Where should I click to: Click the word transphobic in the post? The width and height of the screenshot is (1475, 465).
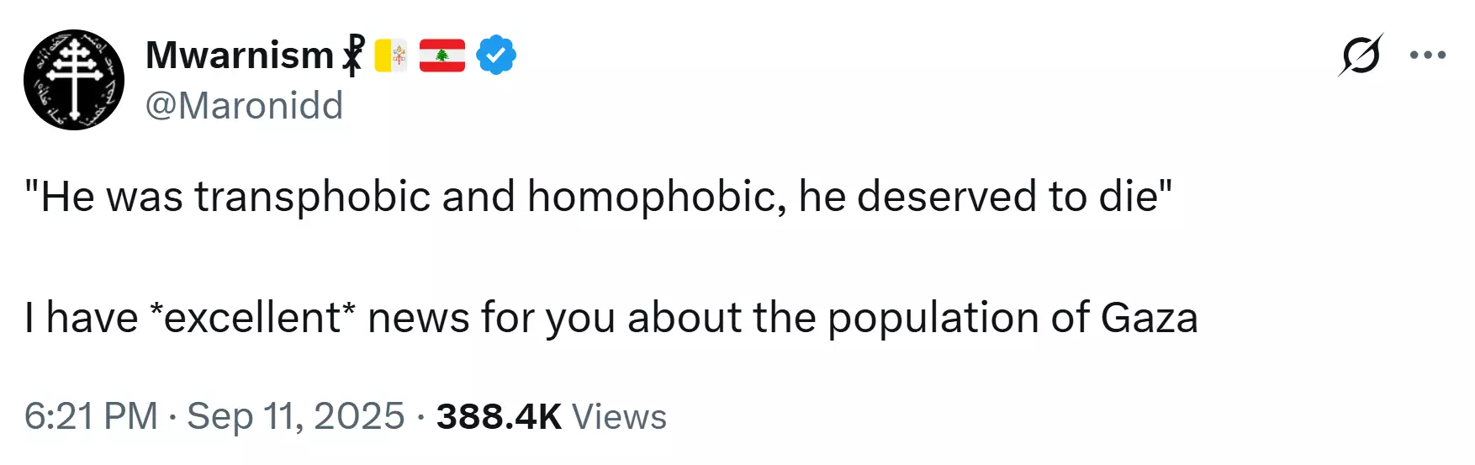click(314, 197)
